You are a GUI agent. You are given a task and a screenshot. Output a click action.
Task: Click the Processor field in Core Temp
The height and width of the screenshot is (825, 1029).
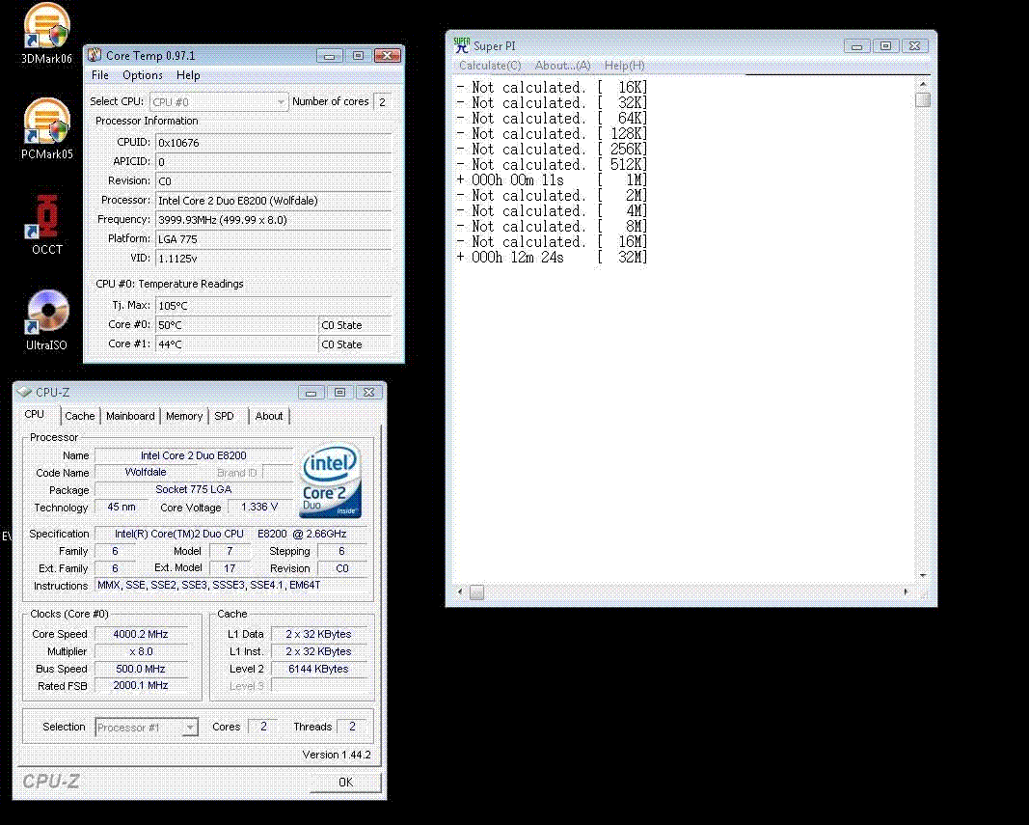tap(273, 201)
